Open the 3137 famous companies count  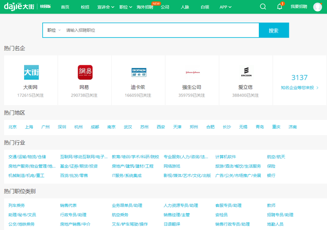coord(299,77)
